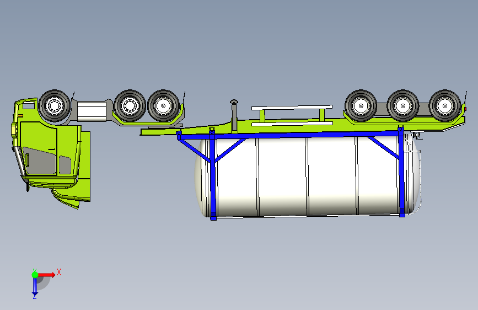Select the white fuel tank between tractor wheels
Screen dimensions: 478x310
pyautogui.click(x=92, y=111)
